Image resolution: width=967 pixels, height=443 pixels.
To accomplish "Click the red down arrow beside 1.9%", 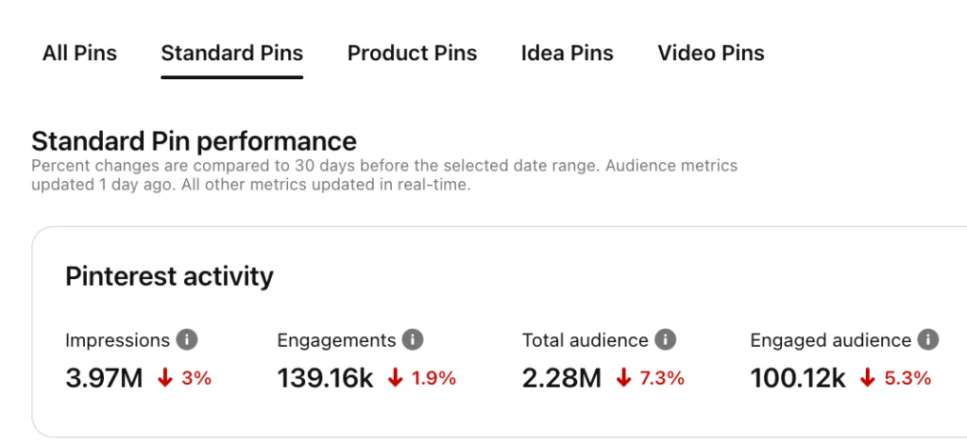I will [x=396, y=379].
